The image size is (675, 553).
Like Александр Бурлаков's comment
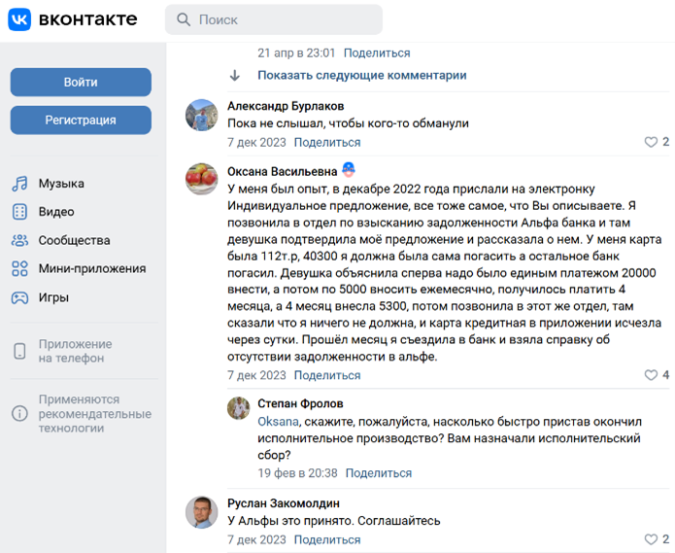click(x=651, y=142)
